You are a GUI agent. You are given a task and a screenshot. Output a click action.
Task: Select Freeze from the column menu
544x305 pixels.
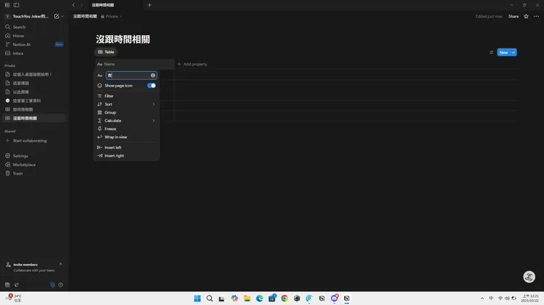[126, 129]
